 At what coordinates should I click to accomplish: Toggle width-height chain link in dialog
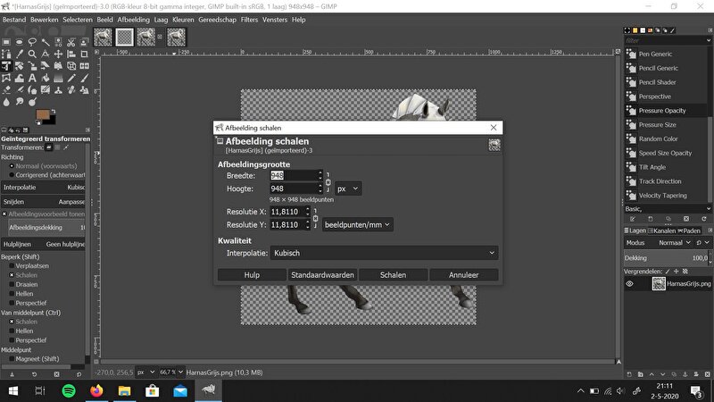point(328,182)
